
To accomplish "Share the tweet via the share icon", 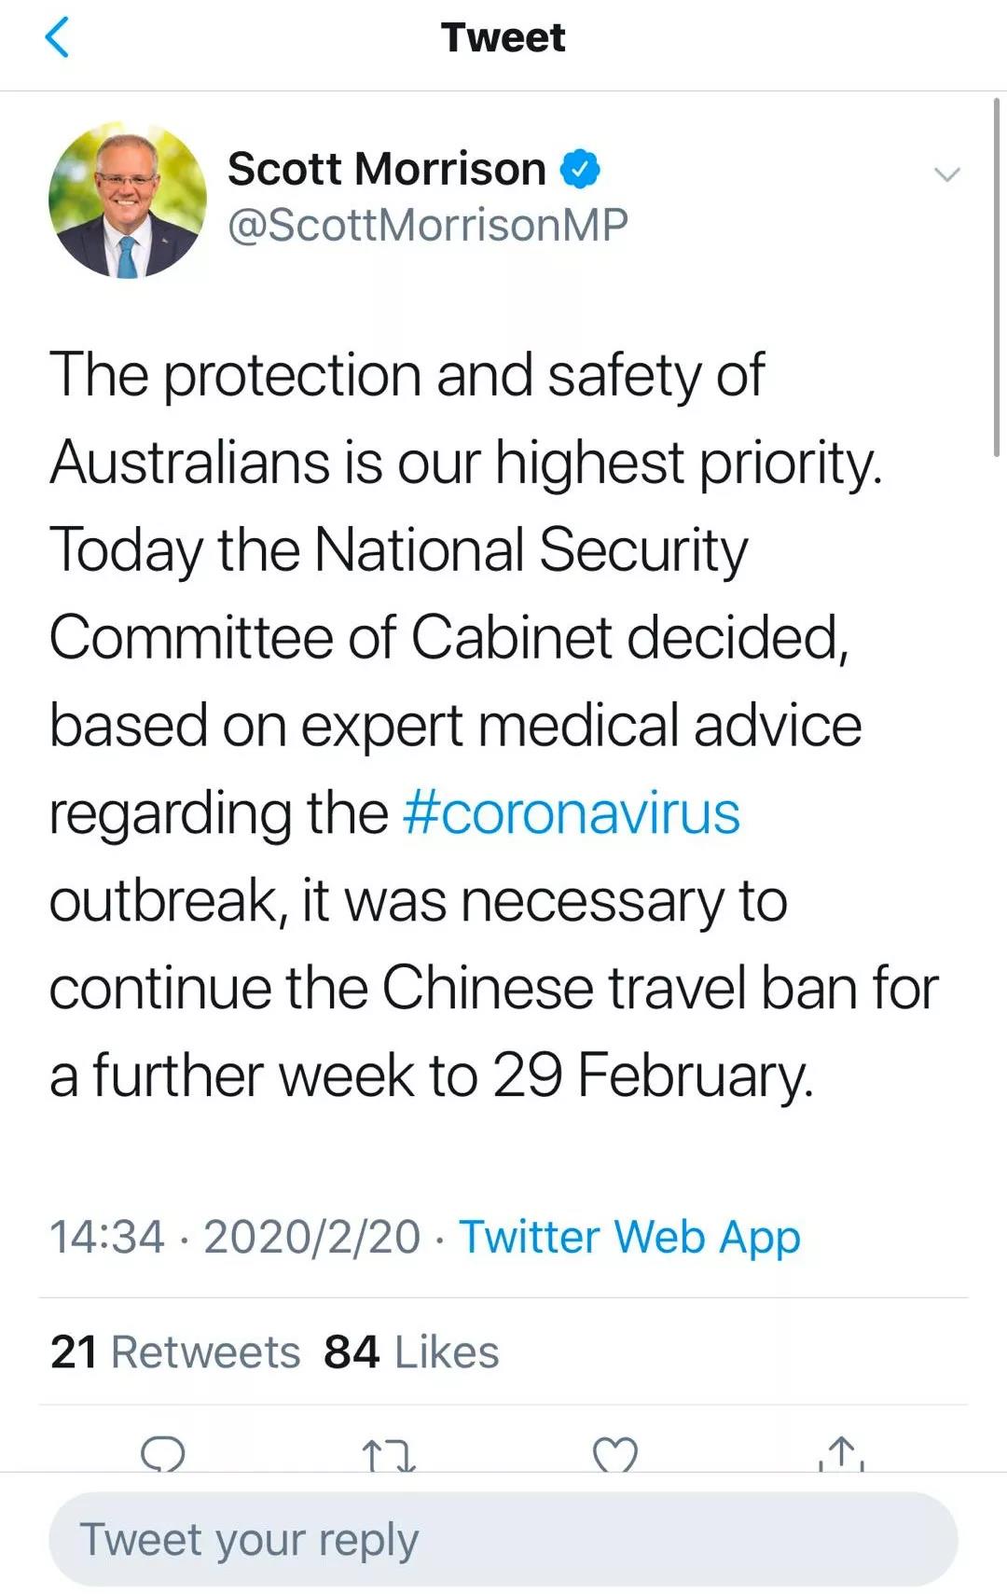I will 841,1453.
